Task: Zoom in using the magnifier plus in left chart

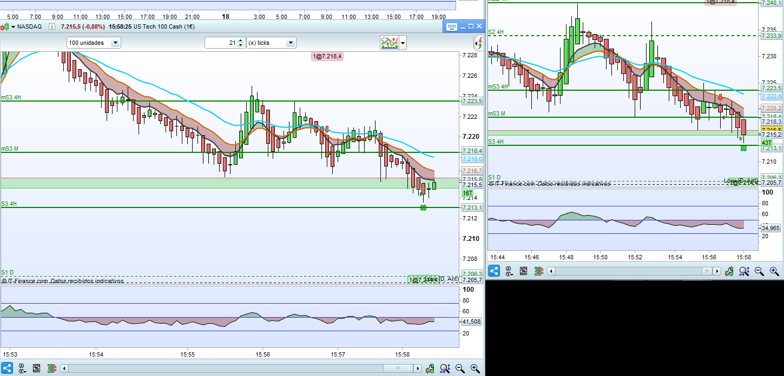Action: click(475, 368)
